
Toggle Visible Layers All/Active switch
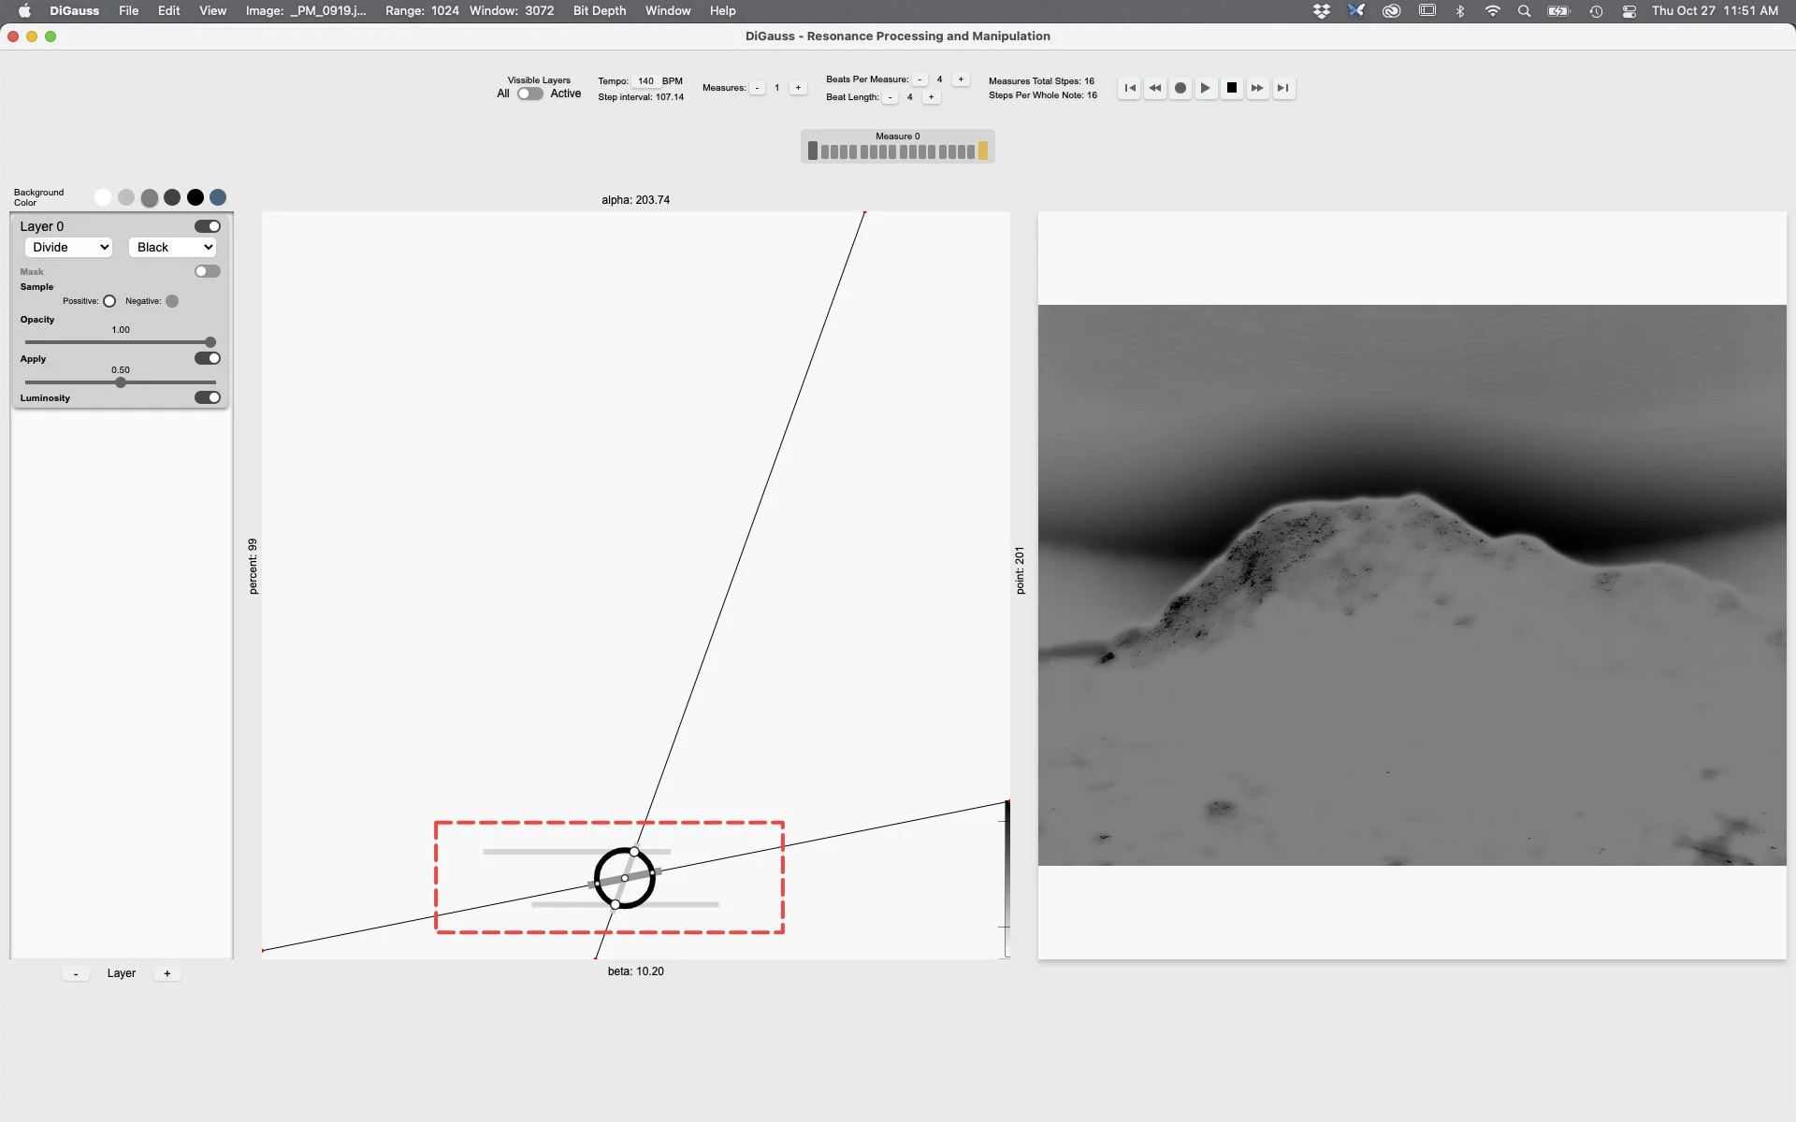tap(529, 93)
